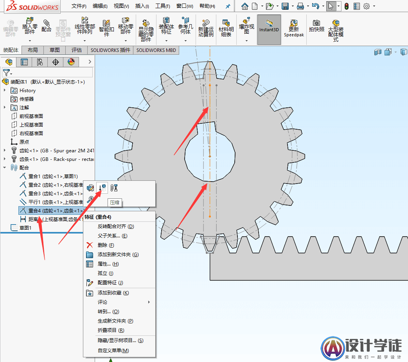Click the Exploded View icon

tap(246, 26)
